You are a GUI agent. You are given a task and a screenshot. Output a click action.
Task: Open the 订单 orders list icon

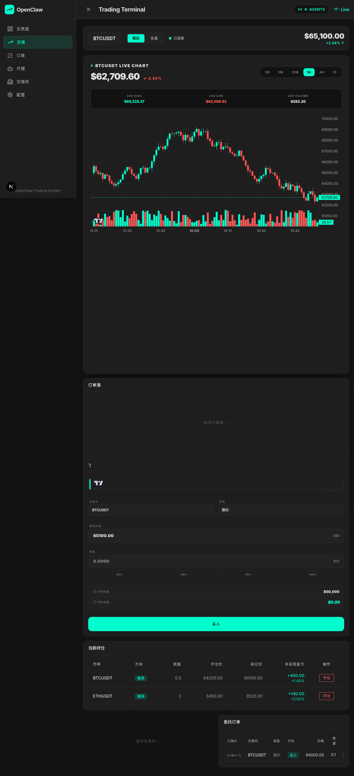[10, 56]
